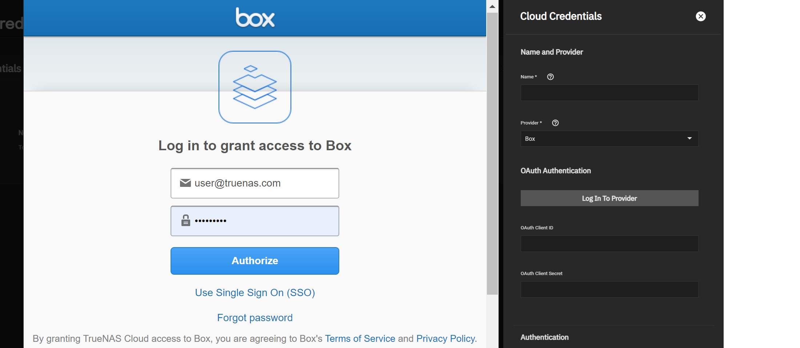Click Log In To Provider button
Screen dimensions: 800x348
pos(609,198)
